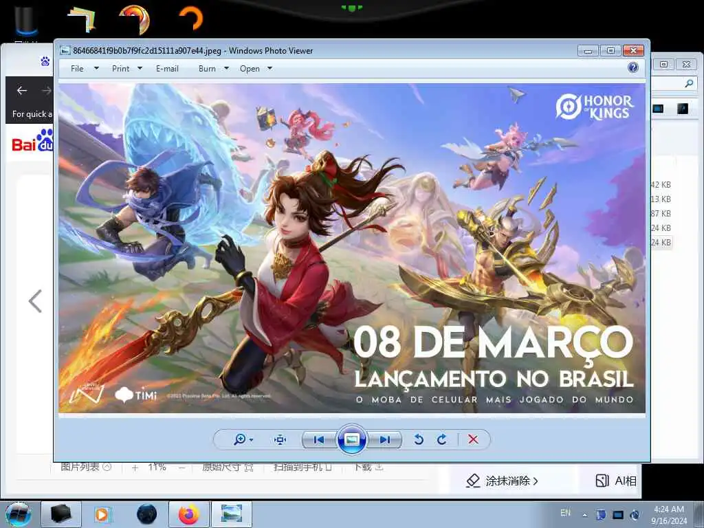The image size is (704, 528).
Task: Click the blue Help question mark icon
Action: click(x=633, y=68)
